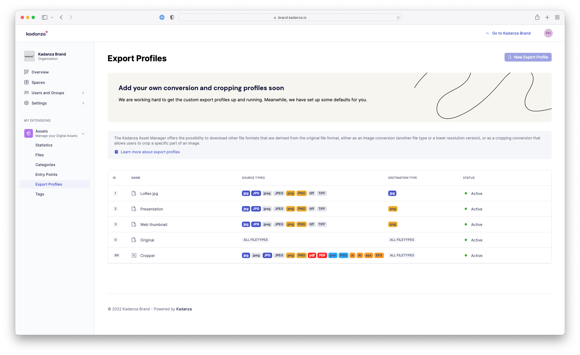Click the Spaces grid icon
The height and width of the screenshot is (355, 580).
tap(26, 82)
